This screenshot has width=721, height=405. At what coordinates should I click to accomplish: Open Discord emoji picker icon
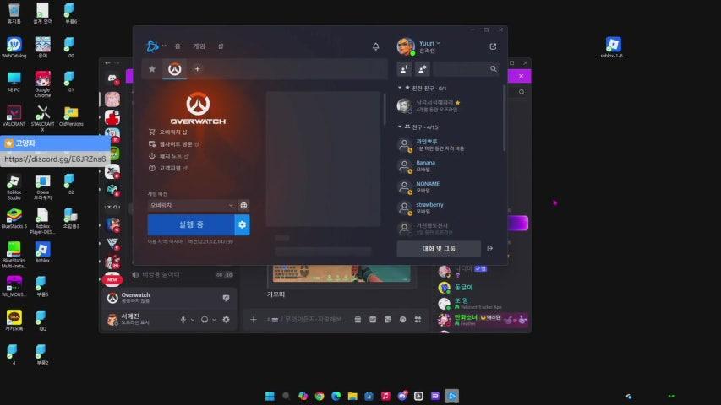403,320
